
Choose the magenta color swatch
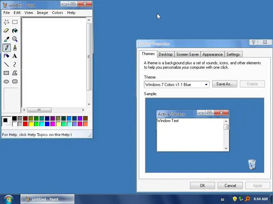click(x=53, y=124)
